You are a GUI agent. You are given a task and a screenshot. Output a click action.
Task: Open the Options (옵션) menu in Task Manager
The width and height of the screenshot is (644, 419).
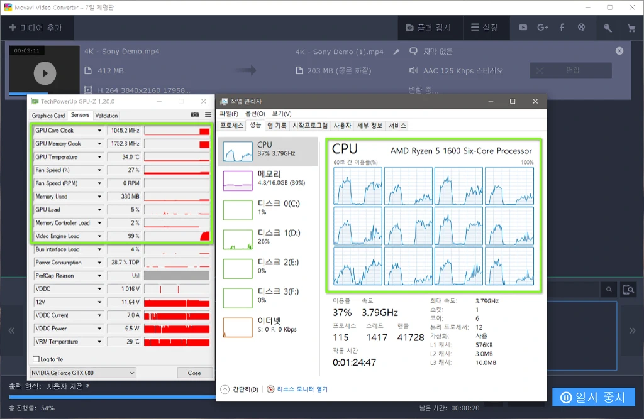(x=255, y=114)
